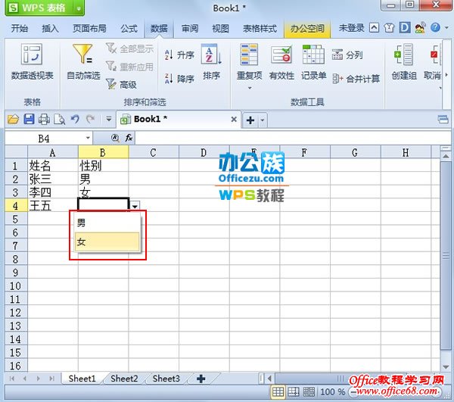454x402 pixels.
Task: Click Create Group (创建组)
Action: 404,61
